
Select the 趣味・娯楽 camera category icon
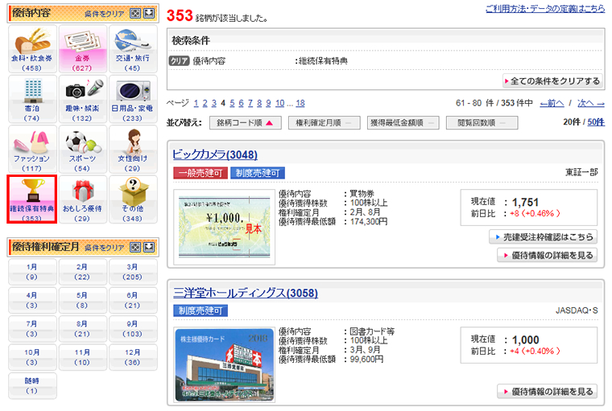tap(83, 100)
